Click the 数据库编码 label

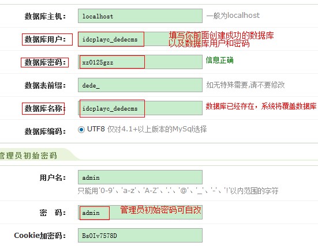coord(45,131)
